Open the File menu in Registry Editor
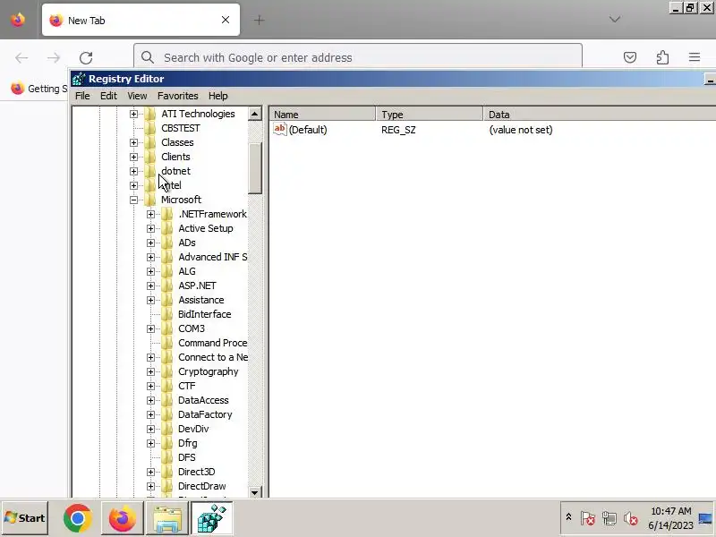This screenshot has width=716, height=537. click(x=82, y=96)
